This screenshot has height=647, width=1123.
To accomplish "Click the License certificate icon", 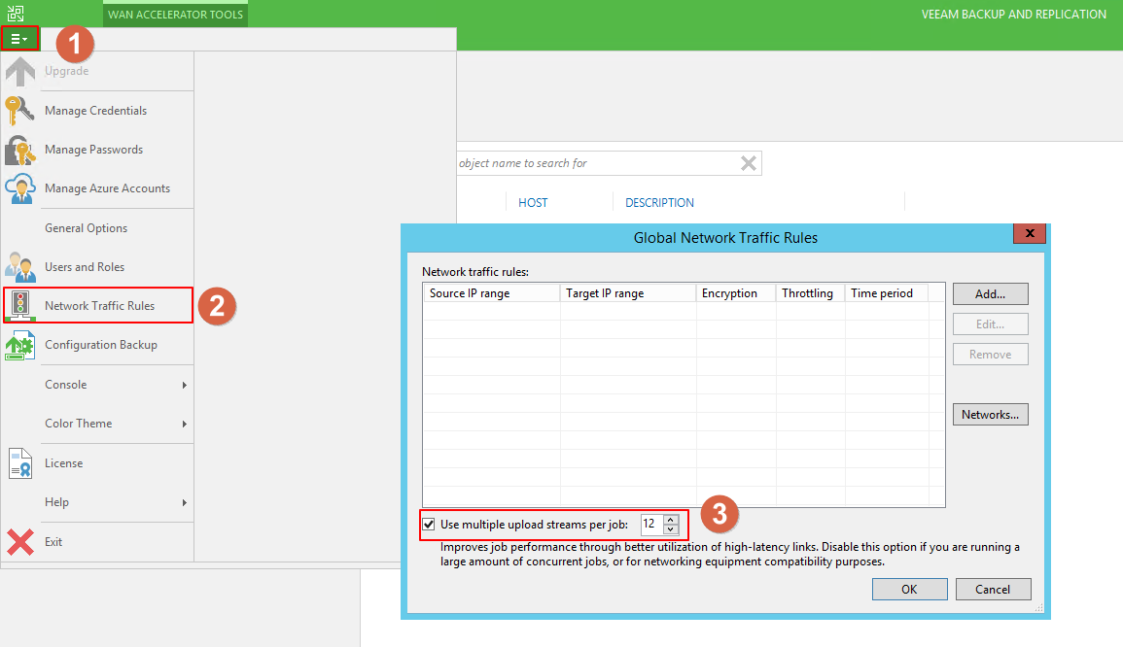I will click(19, 463).
